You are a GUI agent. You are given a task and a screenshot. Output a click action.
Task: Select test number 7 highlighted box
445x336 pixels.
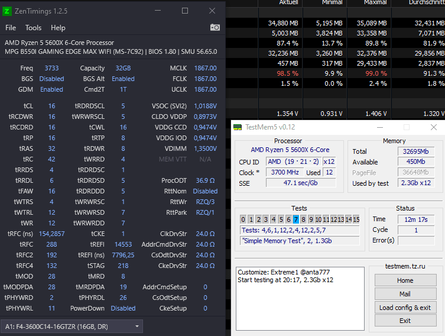click(296, 219)
